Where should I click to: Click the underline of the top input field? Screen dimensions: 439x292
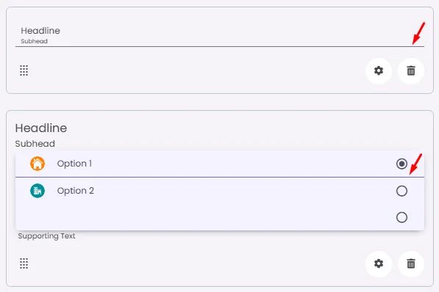(x=220, y=46)
